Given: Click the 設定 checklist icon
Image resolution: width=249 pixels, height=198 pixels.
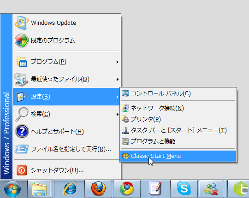Looking at the screenshot, I should click(x=22, y=97).
